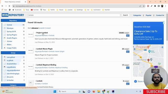Open the IntelliJ icon in the taskbar
This screenshot has height=94, width=168.
[113, 91]
